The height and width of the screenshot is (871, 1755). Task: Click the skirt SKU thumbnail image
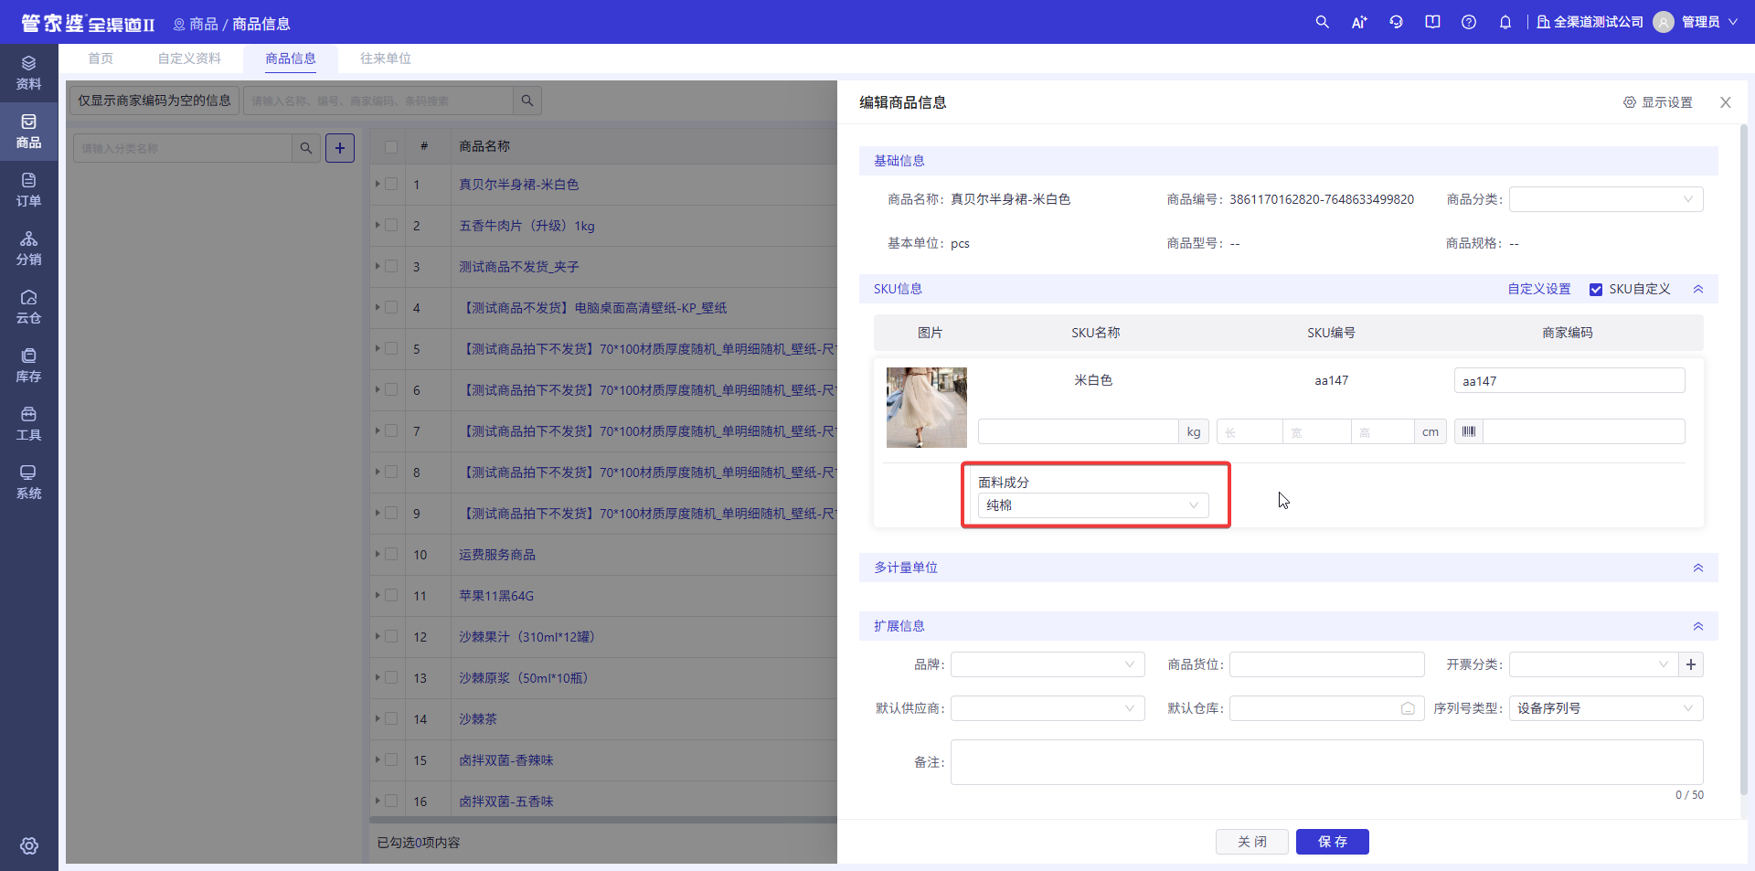(x=927, y=408)
